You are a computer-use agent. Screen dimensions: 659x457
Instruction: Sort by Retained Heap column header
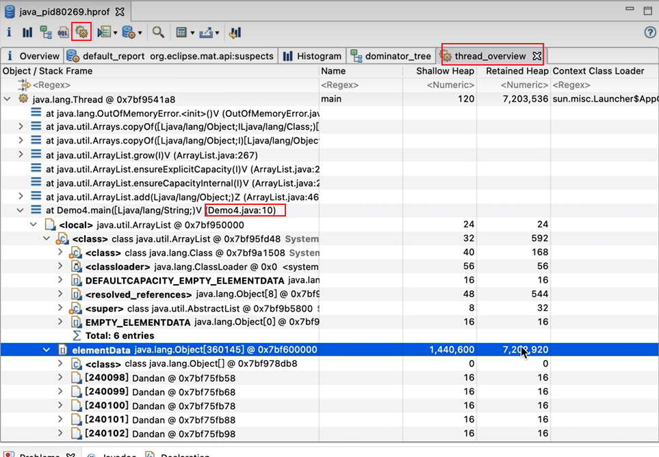[x=517, y=71]
